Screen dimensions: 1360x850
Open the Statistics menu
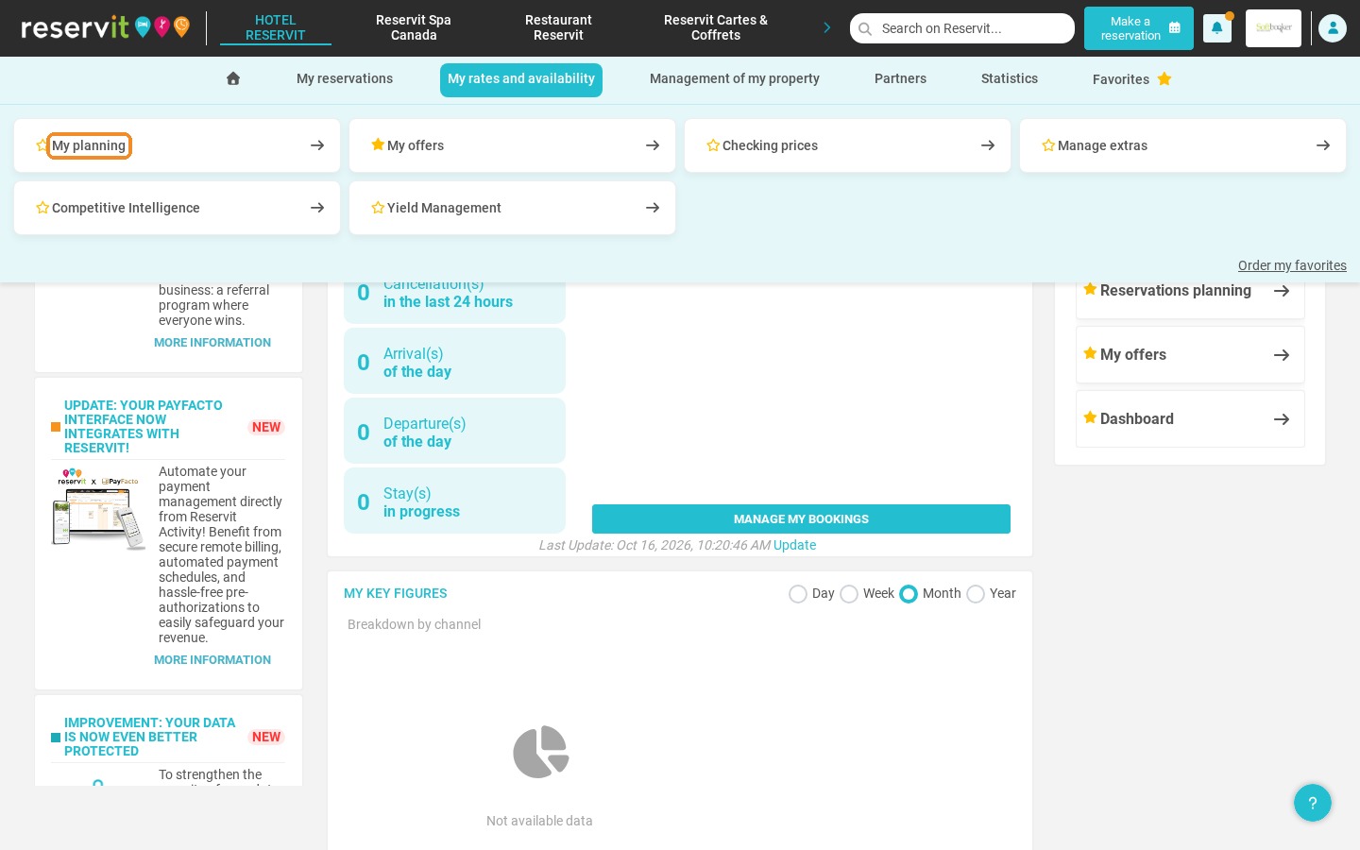pos(1010,78)
